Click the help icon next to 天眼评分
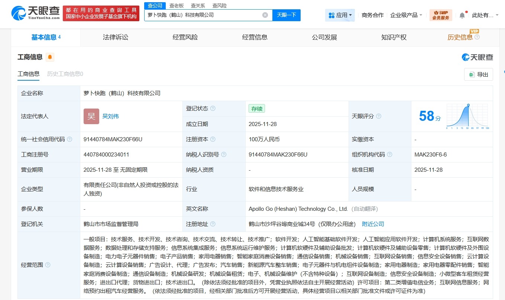Image resolution: width=505 pixels, height=300 pixels. pos(379,116)
